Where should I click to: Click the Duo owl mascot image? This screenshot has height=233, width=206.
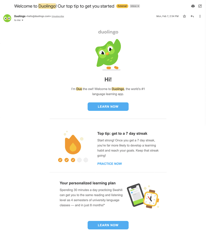coord(108,55)
